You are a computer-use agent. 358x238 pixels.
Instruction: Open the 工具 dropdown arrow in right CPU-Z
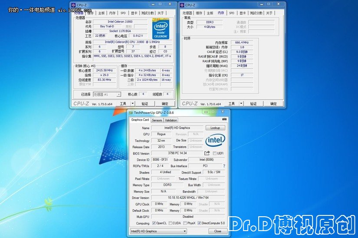coord(241,103)
